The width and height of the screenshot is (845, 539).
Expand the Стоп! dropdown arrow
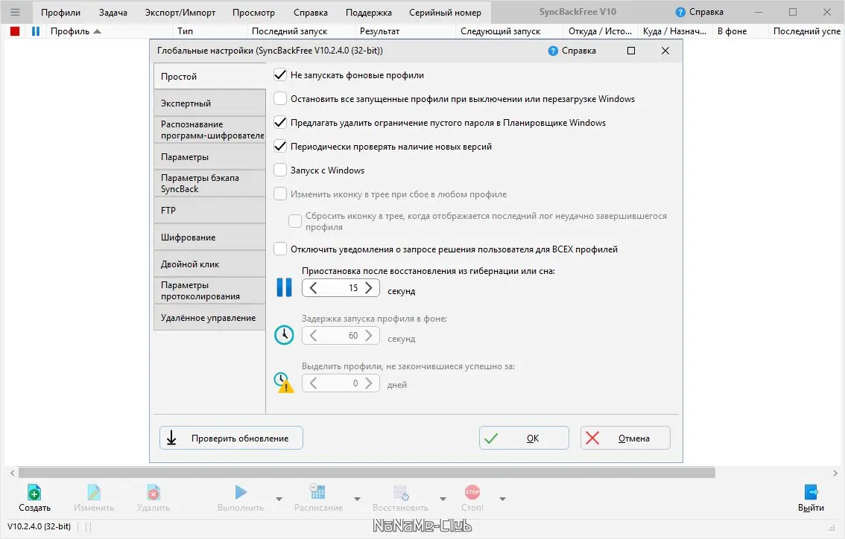[502, 499]
